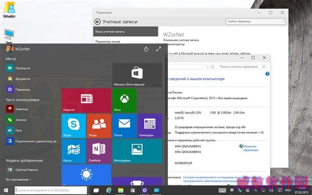Image resolution: width=312 pixels, height=195 pixels.
Task: Open the touch keyboard tray icon
Action: click(222, 190)
